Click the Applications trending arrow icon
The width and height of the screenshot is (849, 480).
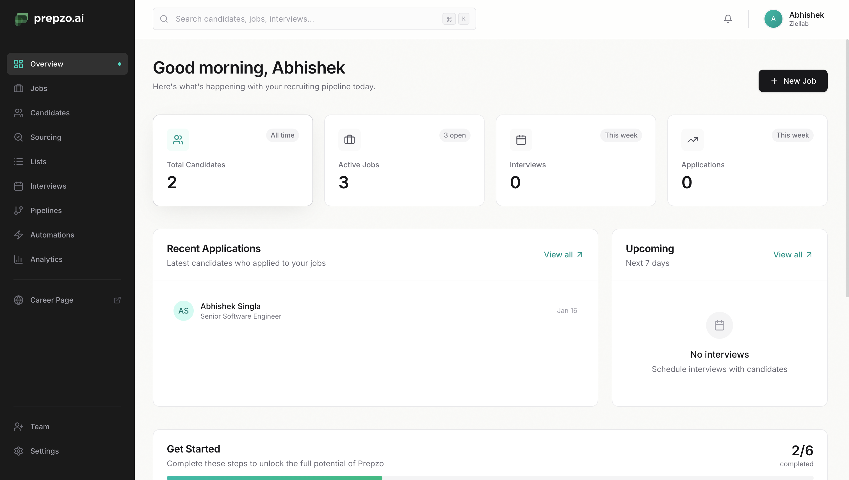692,140
